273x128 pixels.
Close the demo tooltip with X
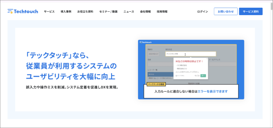point(207,59)
